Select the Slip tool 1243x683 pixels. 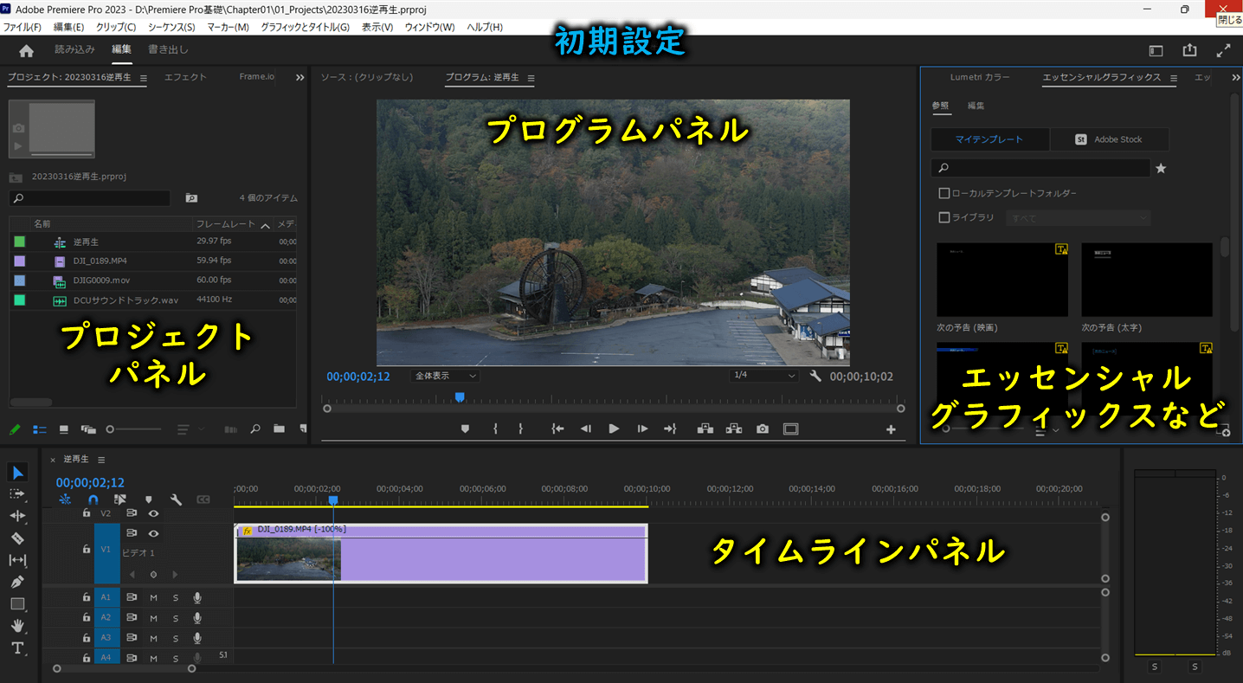17,560
